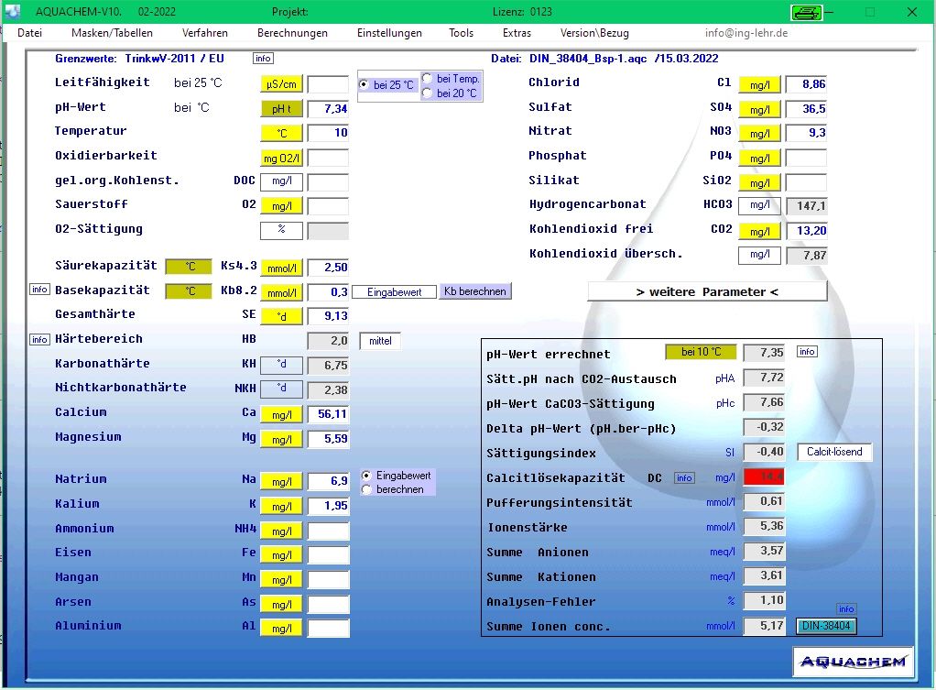Viewport: 936px width, 690px height.
Task: Click the 'mittel' Härtebereich label box
Action: (380, 341)
